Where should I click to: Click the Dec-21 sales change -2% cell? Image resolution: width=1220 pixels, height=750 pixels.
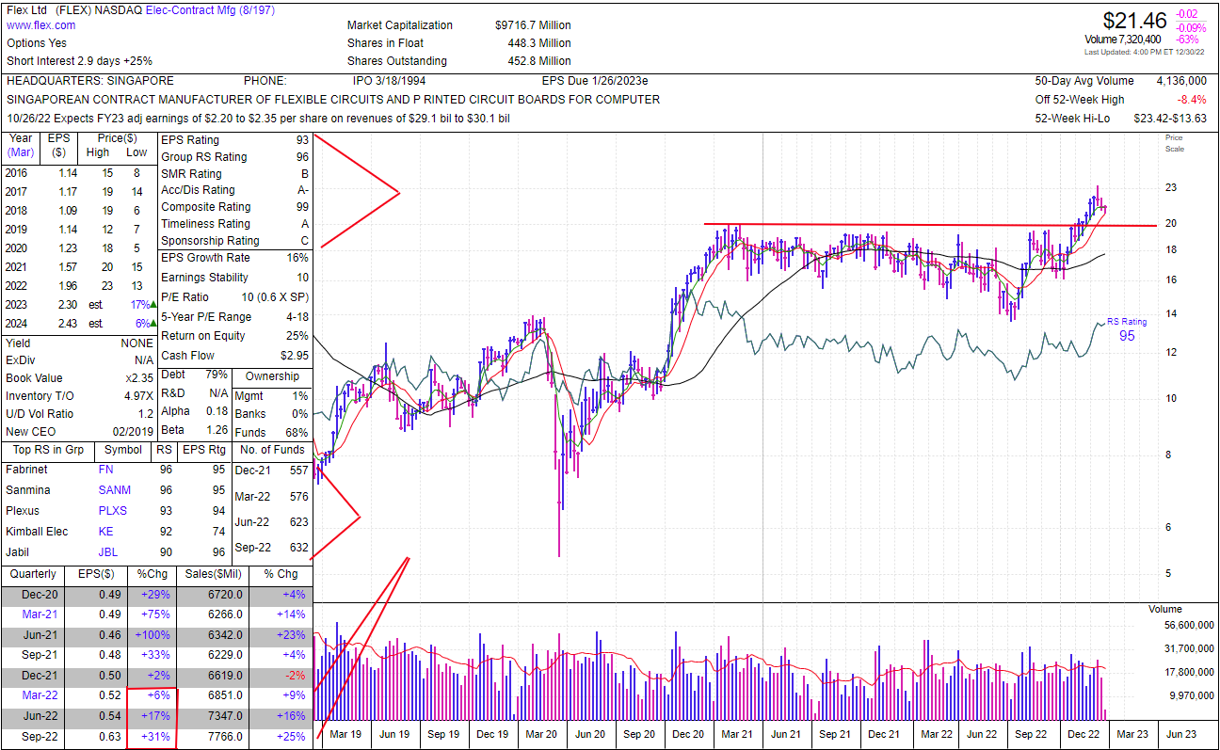pyautogui.click(x=293, y=676)
